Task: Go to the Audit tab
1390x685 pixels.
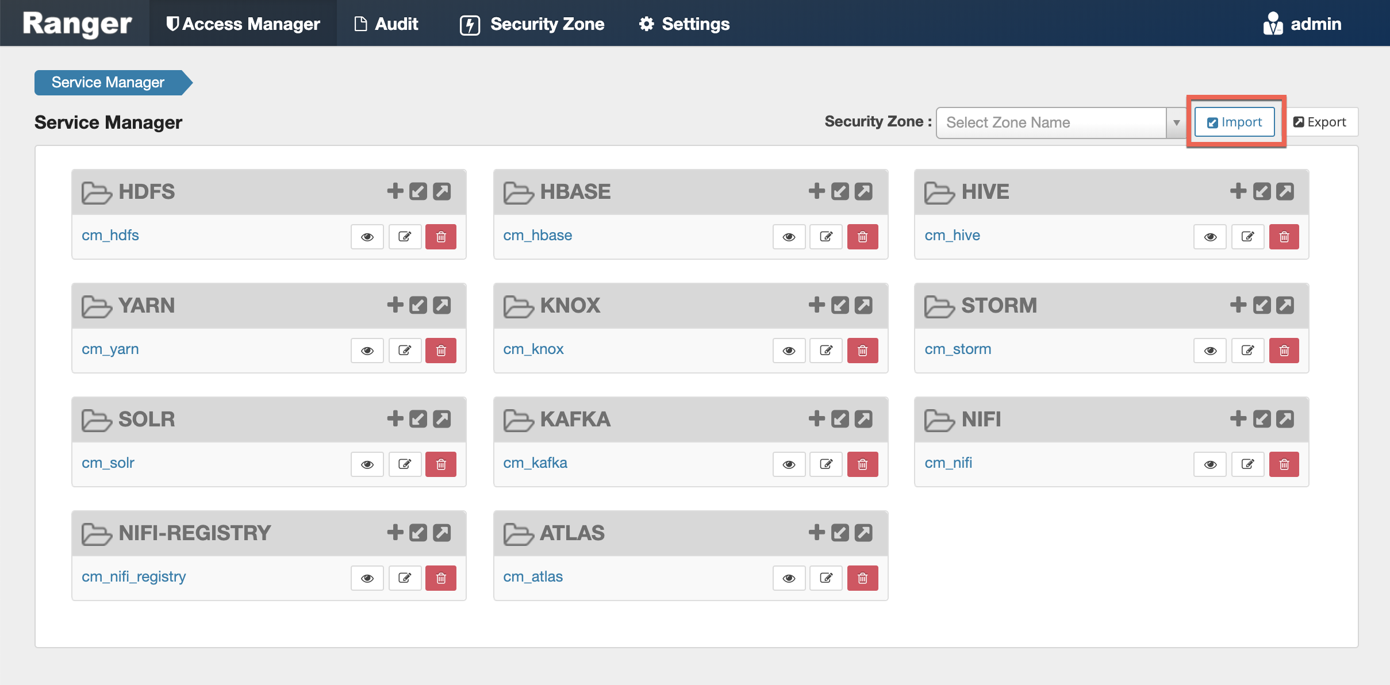Action: [386, 24]
